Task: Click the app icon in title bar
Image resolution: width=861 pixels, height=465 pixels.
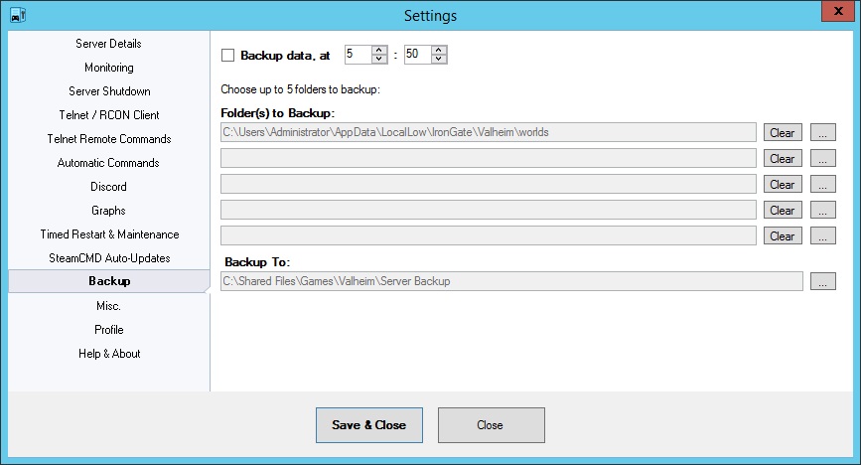Action: click(17, 15)
